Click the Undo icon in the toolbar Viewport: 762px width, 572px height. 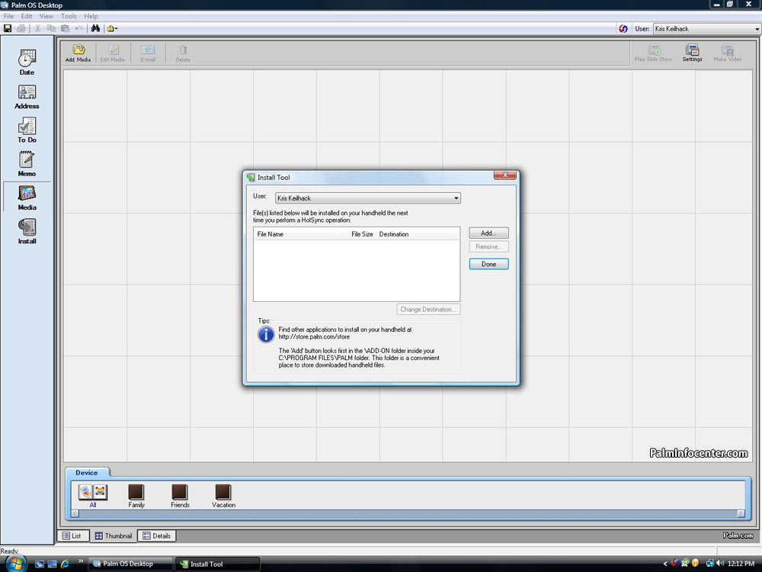[x=78, y=29]
